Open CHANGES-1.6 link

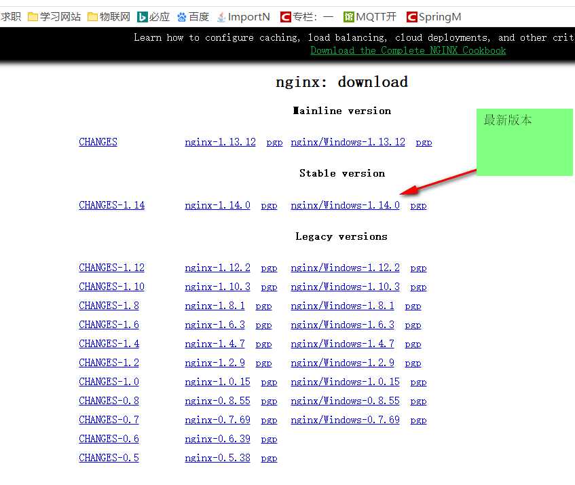click(x=109, y=325)
